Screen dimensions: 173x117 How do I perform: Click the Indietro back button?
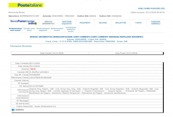[x=20, y=109]
